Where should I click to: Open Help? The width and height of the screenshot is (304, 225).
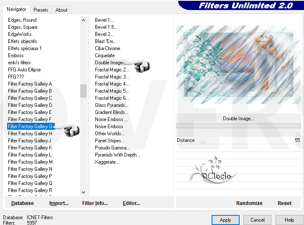point(289,220)
